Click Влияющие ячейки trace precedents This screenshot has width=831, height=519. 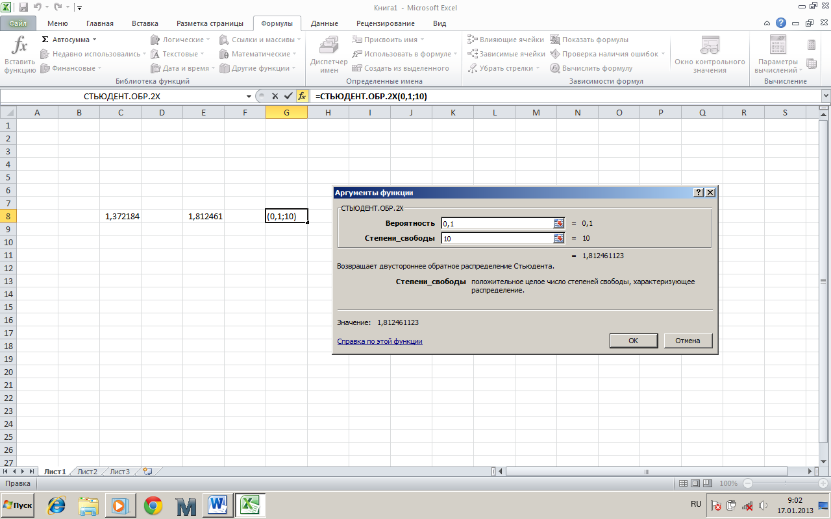[x=506, y=40]
